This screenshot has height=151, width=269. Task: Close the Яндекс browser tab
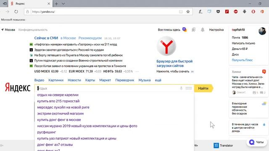click(49, 4)
